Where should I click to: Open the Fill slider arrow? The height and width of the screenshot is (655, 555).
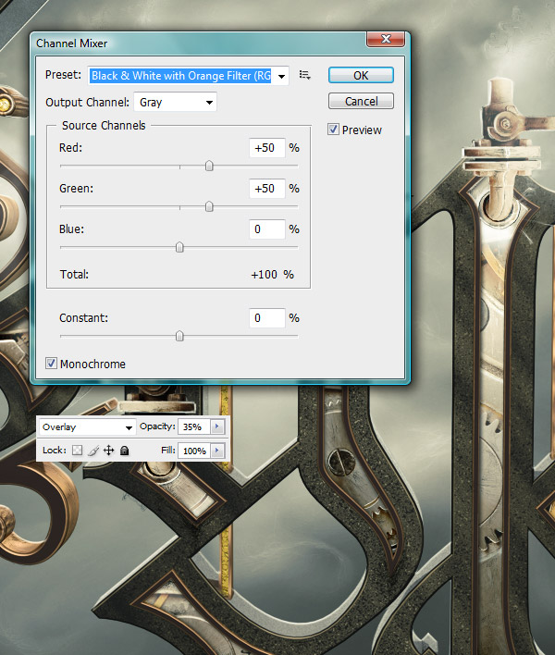(217, 451)
